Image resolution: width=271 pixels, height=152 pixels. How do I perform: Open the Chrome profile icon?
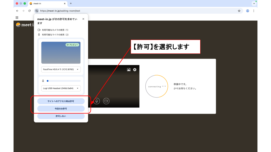point(248,11)
